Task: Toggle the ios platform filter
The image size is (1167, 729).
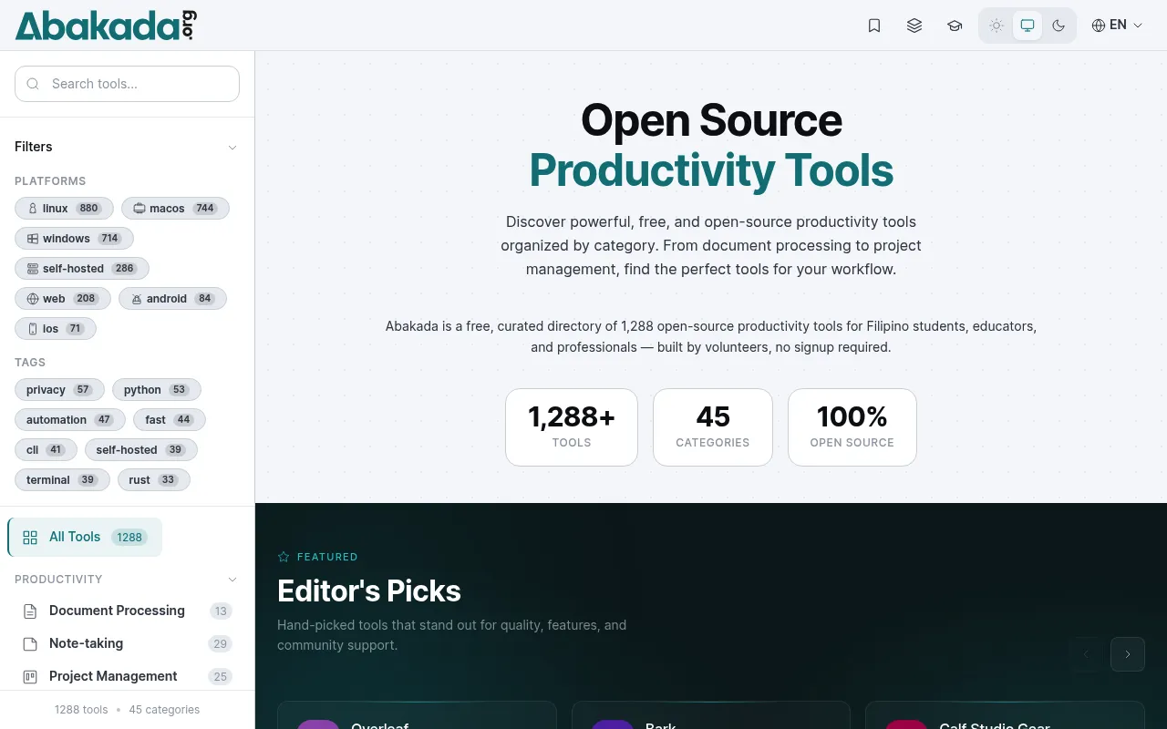Action: (56, 329)
